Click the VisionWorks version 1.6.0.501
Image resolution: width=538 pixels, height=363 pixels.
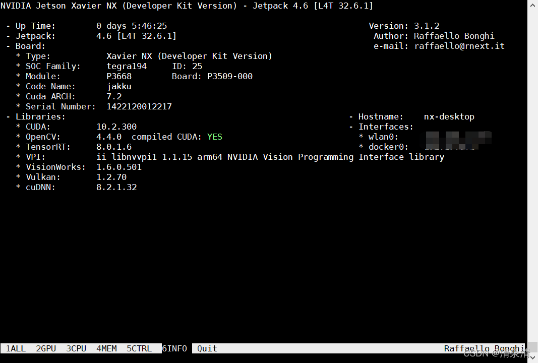[119, 167]
